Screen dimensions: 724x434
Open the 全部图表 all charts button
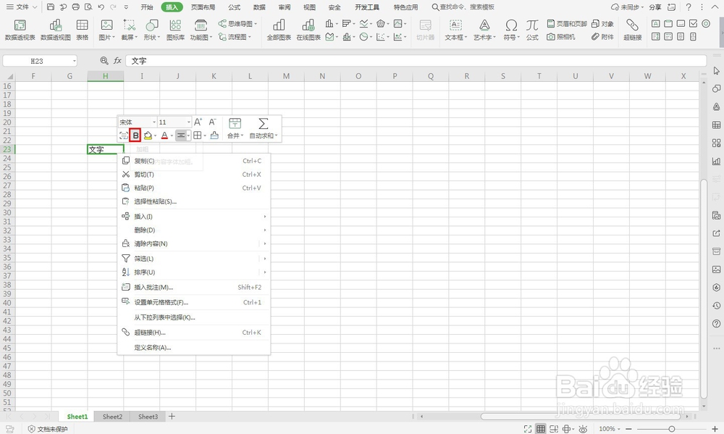279,30
